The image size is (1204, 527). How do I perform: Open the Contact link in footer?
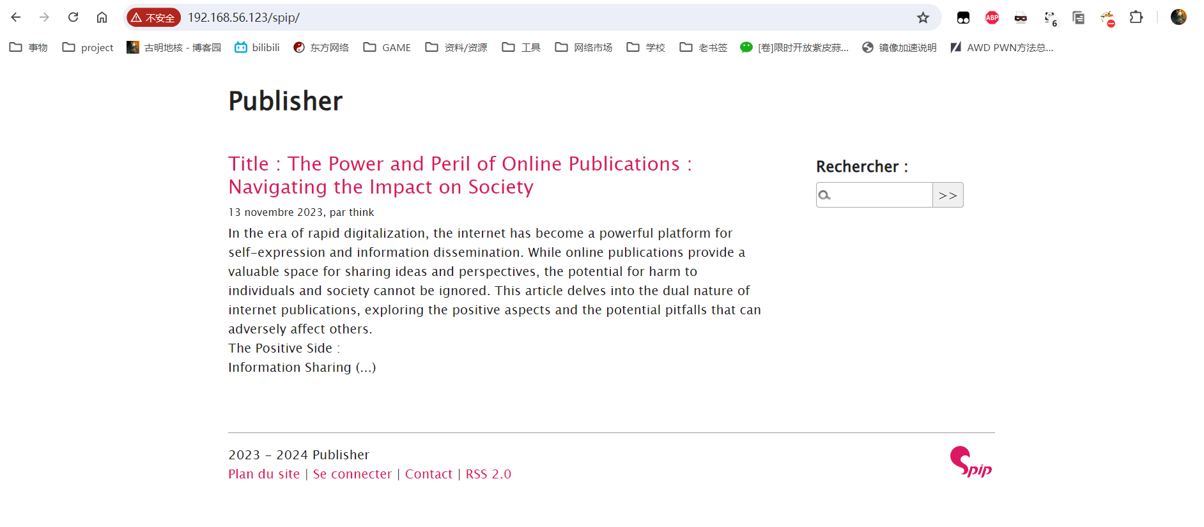[x=428, y=474]
